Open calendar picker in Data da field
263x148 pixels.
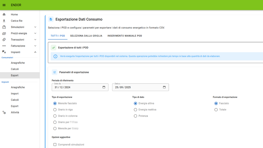pos(104,87)
